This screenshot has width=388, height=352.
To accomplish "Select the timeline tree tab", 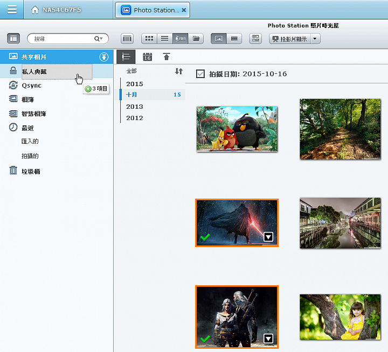I will [x=126, y=57].
